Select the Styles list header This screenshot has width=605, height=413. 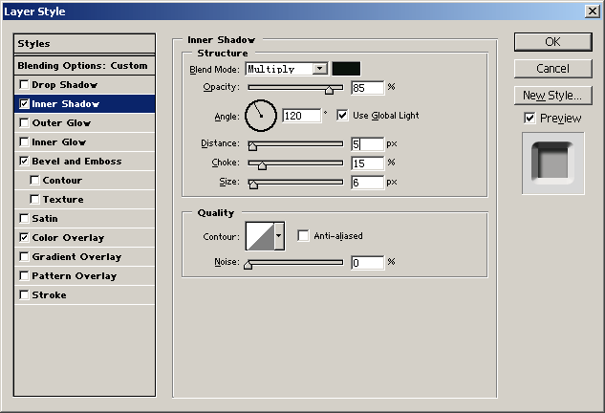[84, 44]
